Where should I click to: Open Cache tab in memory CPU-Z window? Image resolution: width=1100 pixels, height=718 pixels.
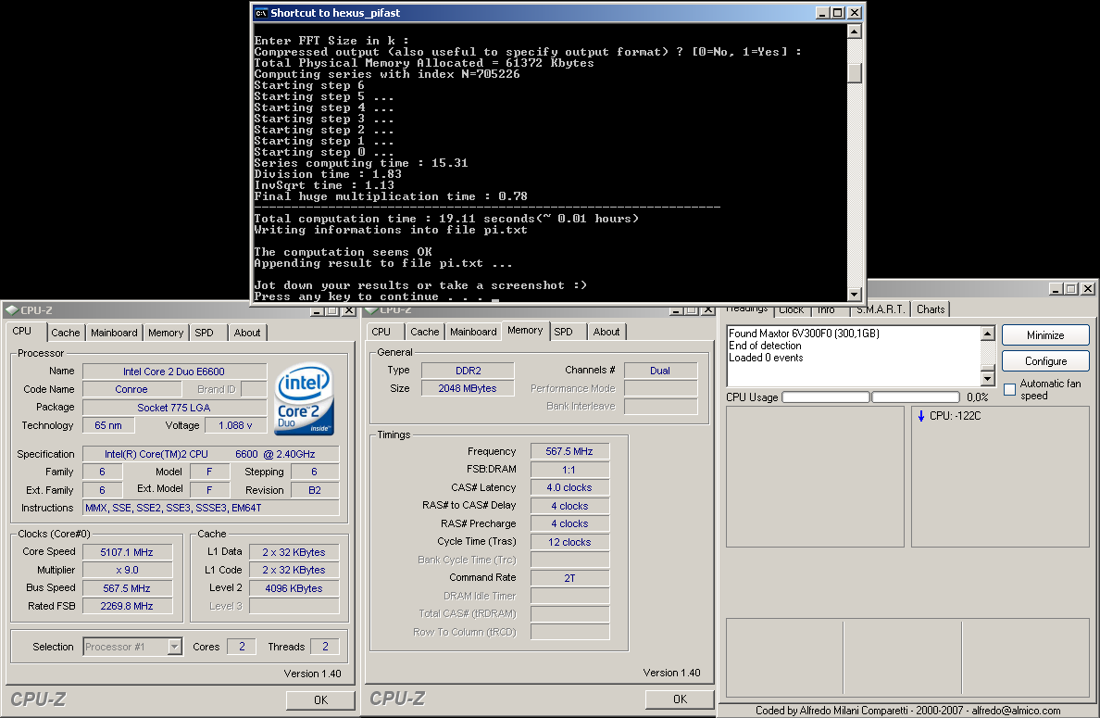[x=424, y=332]
